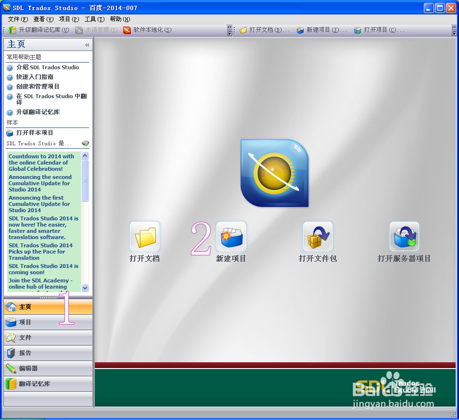Click the 打开文档 label under folder icon

pyautogui.click(x=145, y=258)
